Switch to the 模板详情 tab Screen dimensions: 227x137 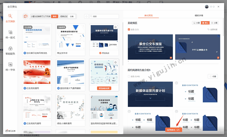click(x=199, y=15)
